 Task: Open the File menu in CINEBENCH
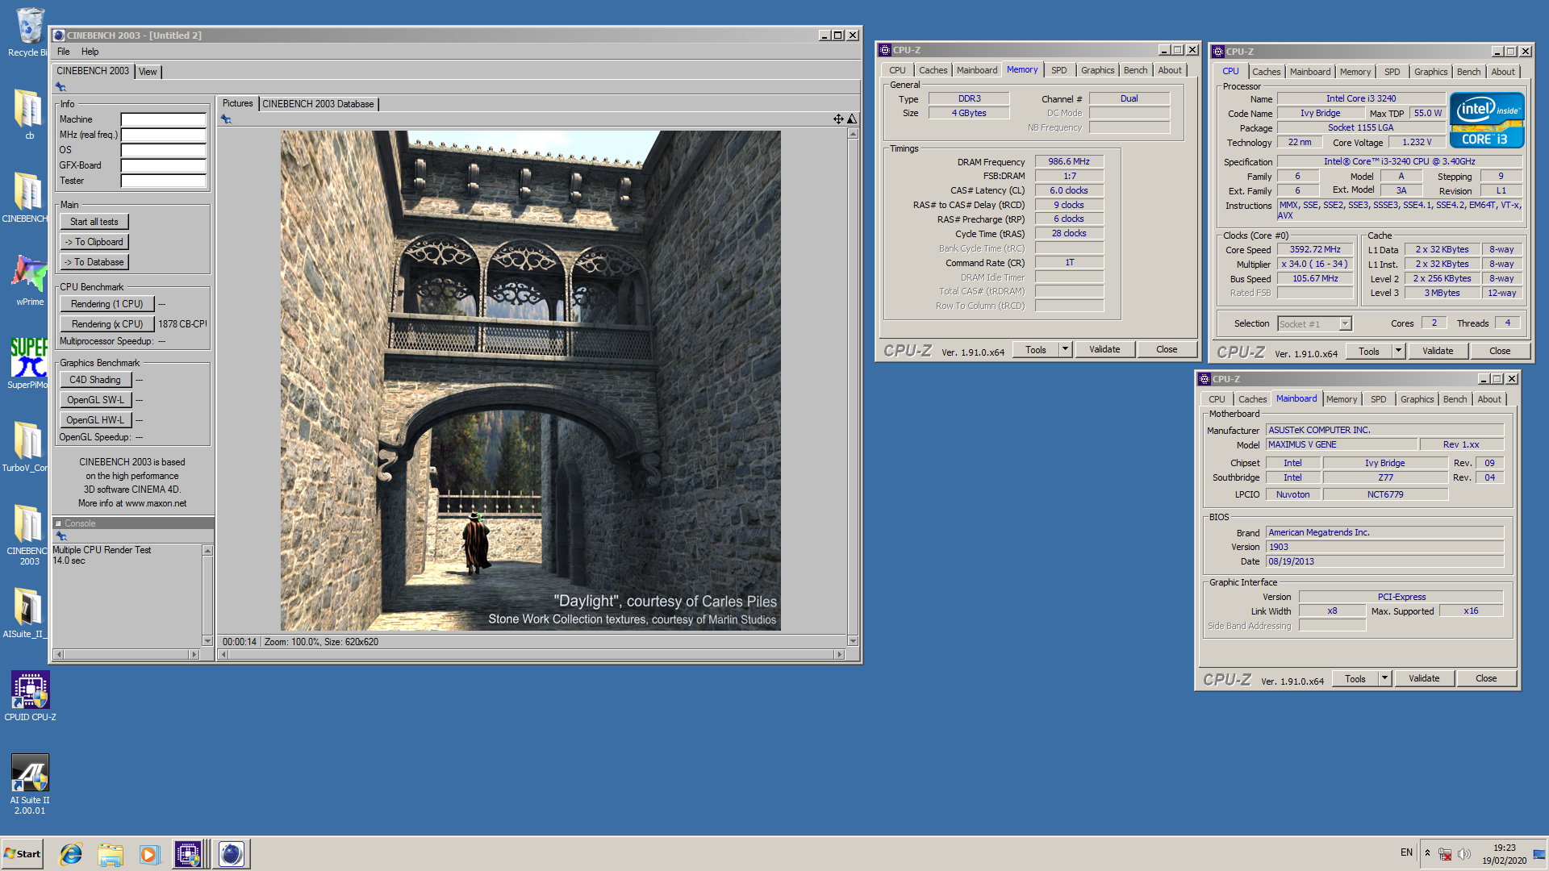(x=64, y=52)
